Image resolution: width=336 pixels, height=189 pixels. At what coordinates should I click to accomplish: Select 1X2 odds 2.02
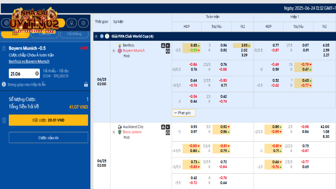(244, 50)
